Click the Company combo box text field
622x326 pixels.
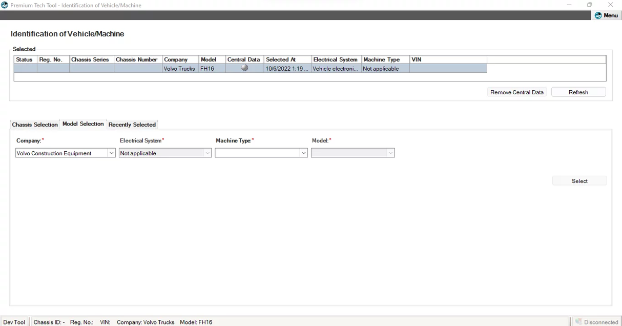pos(61,152)
